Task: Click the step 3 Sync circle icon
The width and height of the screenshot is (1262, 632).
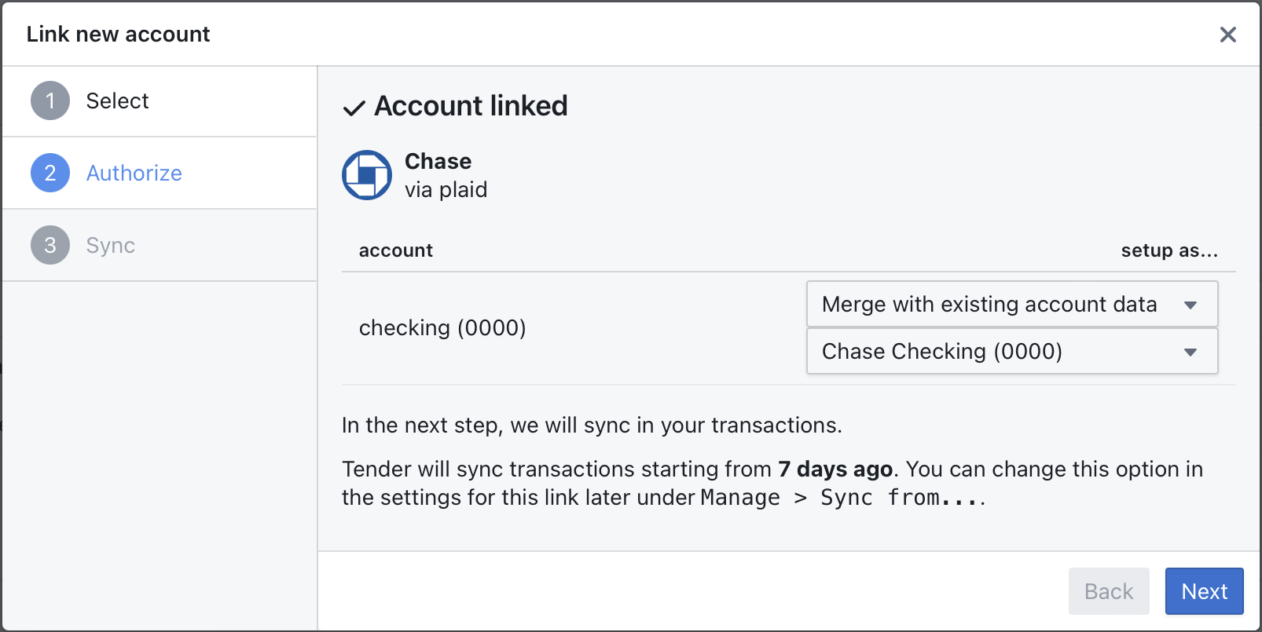Action: (50, 245)
